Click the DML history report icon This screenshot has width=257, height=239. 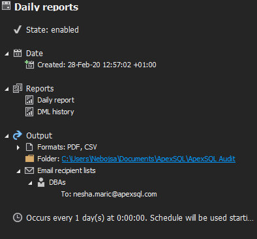(x=29, y=112)
